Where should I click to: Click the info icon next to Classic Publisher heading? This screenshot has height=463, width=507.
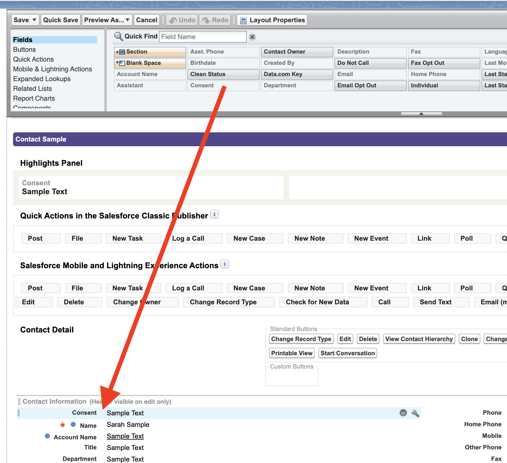pyautogui.click(x=214, y=214)
